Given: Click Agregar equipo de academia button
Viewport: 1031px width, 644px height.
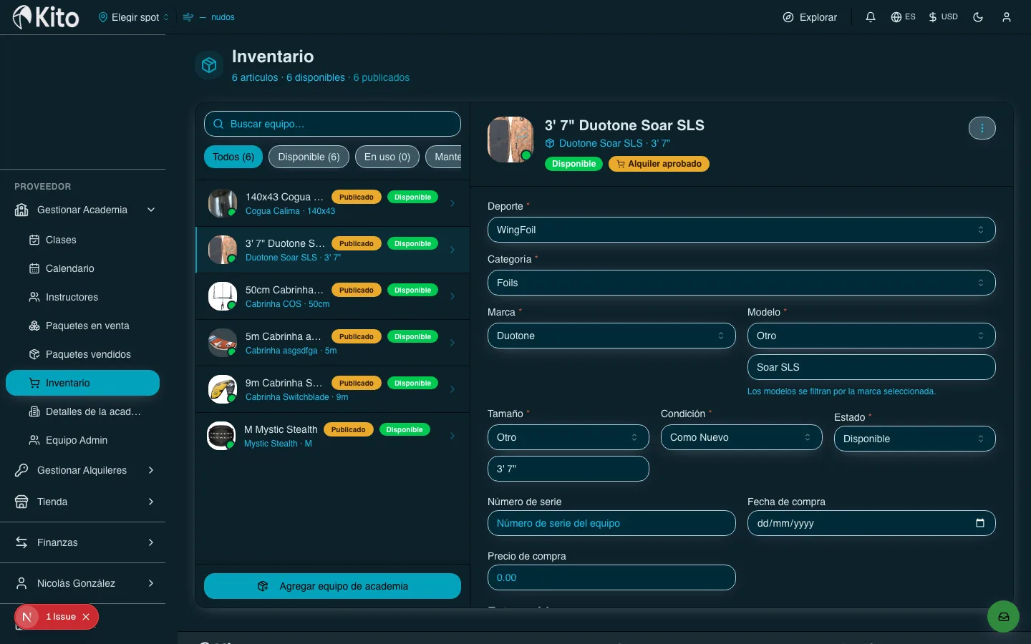Looking at the screenshot, I should (332, 586).
